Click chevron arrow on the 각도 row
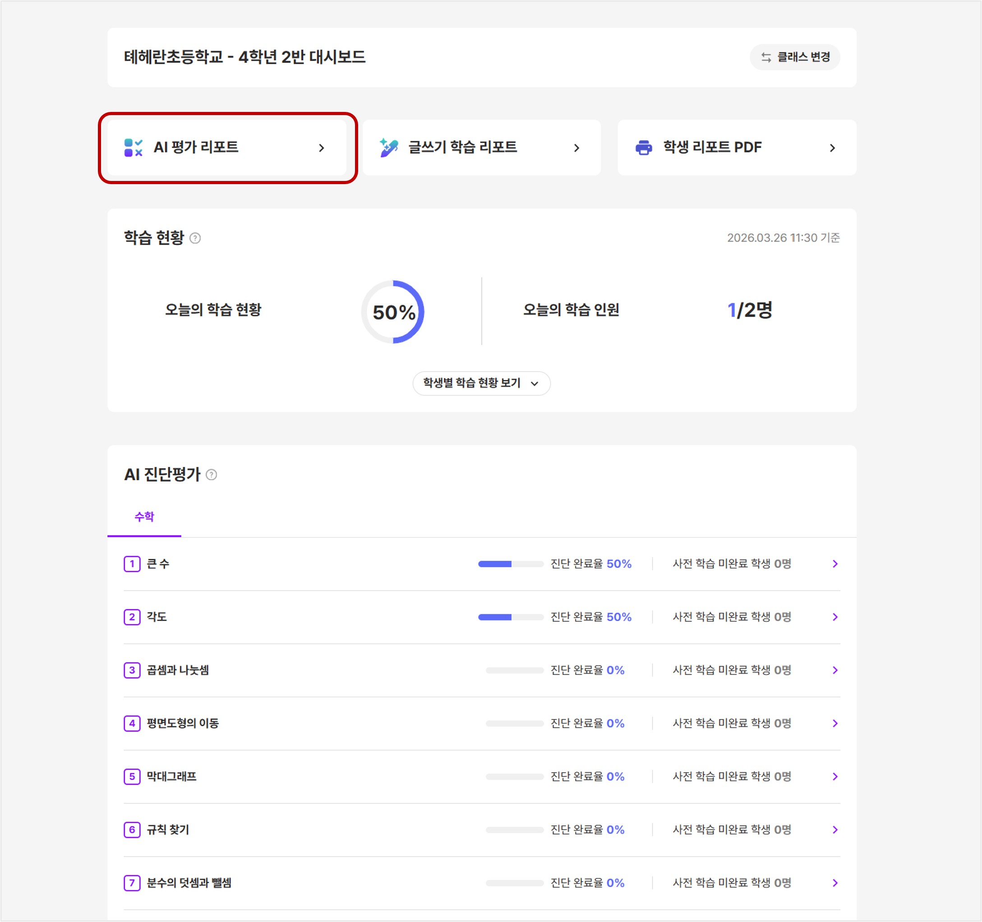 pos(835,617)
